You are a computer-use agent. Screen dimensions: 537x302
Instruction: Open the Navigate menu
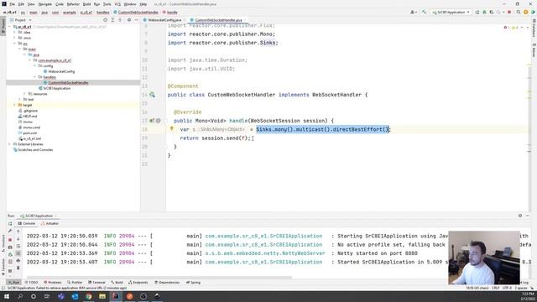click(x=44, y=4)
